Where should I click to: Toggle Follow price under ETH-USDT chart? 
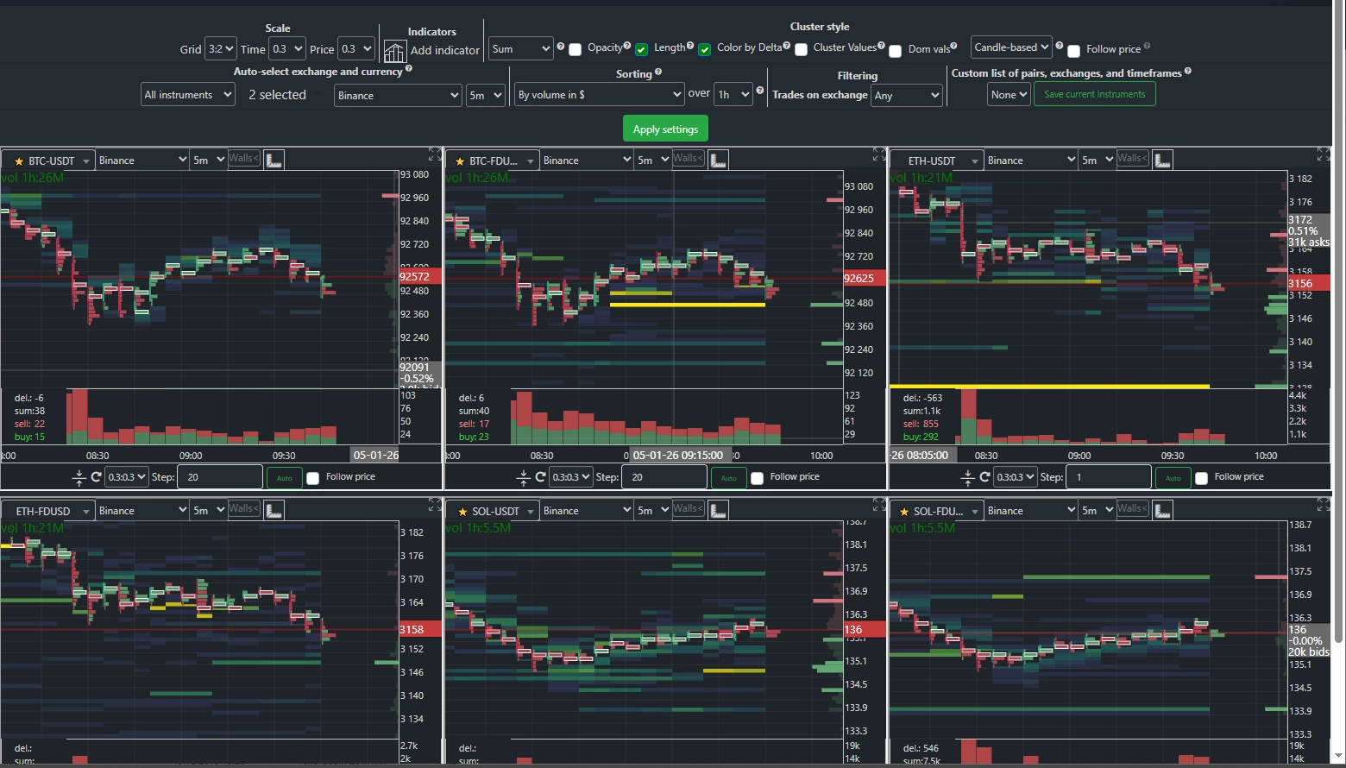1201,478
